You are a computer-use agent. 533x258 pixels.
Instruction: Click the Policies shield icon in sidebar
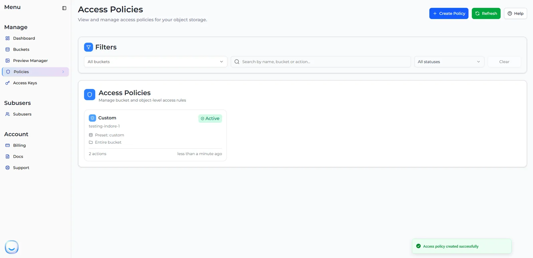(8, 72)
